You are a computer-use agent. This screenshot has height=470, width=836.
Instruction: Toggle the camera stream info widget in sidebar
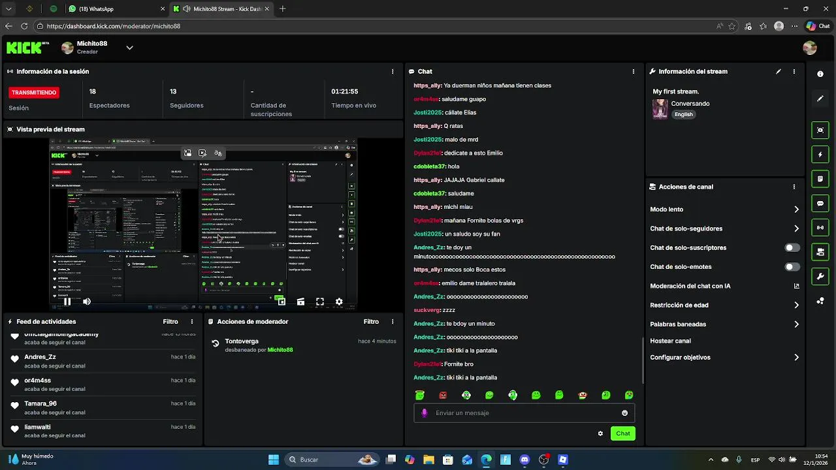[820, 252]
